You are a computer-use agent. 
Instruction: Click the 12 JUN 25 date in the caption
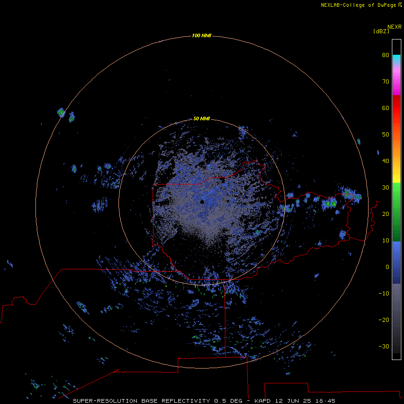tap(293, 401)
